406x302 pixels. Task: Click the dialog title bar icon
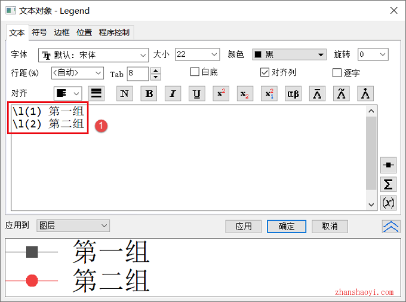11,11
